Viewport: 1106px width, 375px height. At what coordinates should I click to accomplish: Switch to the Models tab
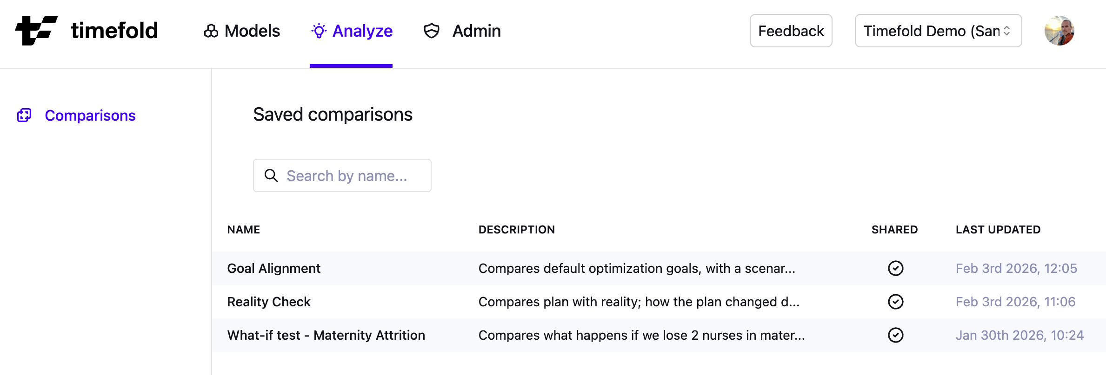pyautogui.click(x=252, y=31)
